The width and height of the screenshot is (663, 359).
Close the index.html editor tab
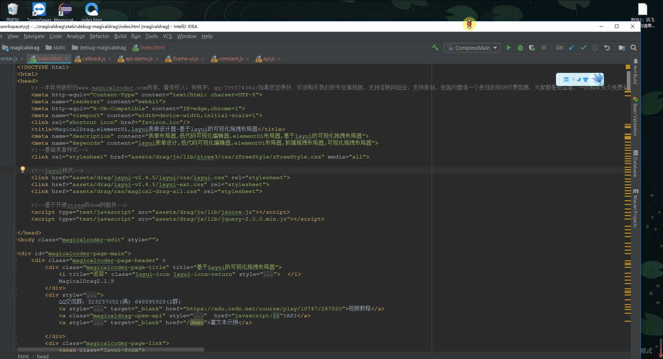tap(66, 59)
